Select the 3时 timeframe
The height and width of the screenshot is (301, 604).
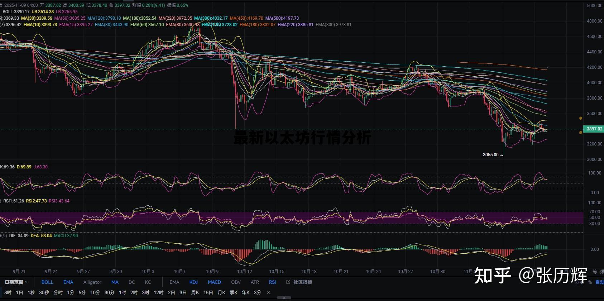(145, 292)
